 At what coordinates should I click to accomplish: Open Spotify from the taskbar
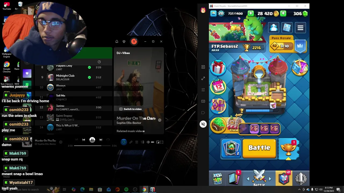tap(126, 190)
